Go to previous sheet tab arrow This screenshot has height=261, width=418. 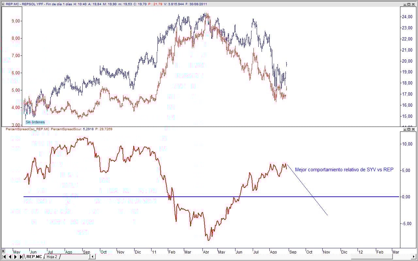[x=10, y=256]
